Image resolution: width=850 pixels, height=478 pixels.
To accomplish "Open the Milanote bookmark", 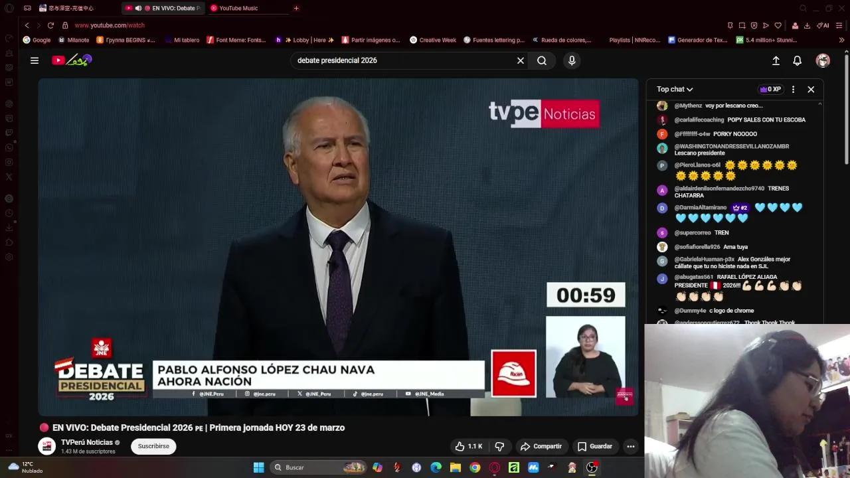I will [74, 40].
